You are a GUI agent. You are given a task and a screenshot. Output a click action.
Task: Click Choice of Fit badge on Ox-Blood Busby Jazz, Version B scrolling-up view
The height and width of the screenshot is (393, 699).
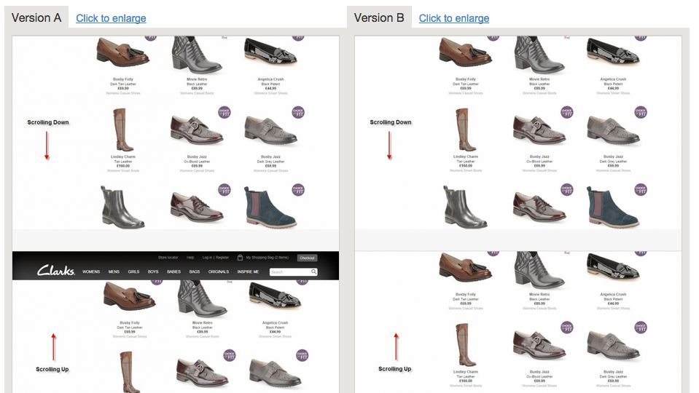click(x=566, y=327)
